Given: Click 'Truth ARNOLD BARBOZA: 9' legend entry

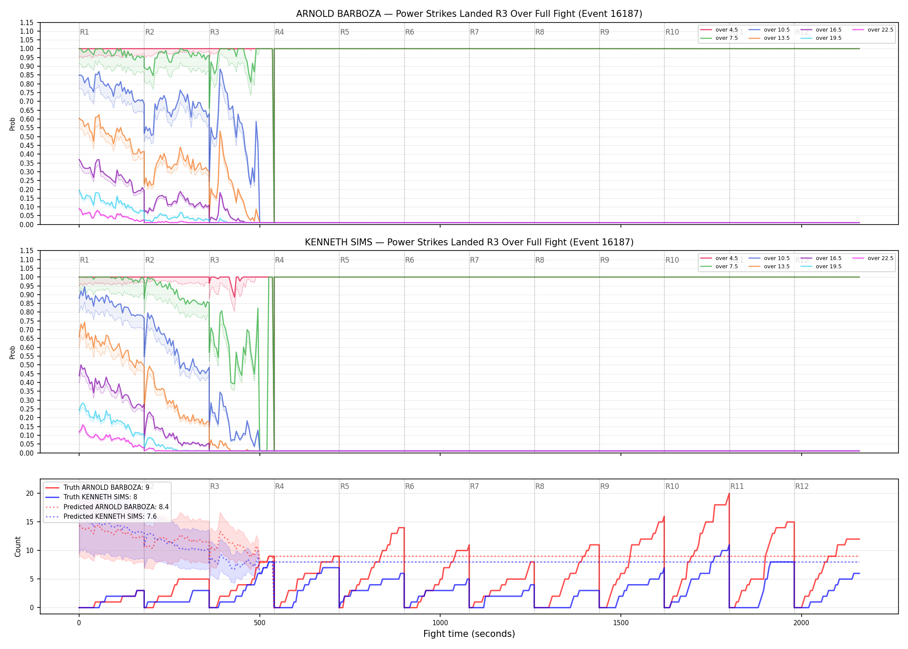Looking at the screenshot, I should [x=98, y=487].
